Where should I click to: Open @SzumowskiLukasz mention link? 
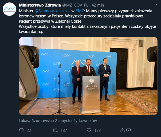53,11
